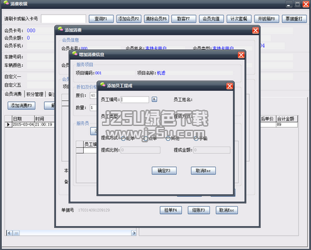
Task: Click the row selector arrow of the 2015-03-04 record
Action: (8, 125)
